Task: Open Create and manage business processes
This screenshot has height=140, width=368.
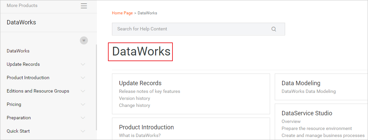Action: point(323,136)
